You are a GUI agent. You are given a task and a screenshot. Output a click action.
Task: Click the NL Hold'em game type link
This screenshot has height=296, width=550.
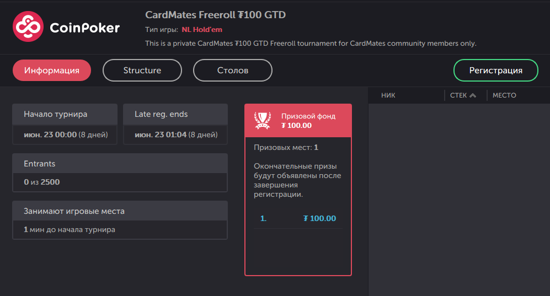pos(202,30)
